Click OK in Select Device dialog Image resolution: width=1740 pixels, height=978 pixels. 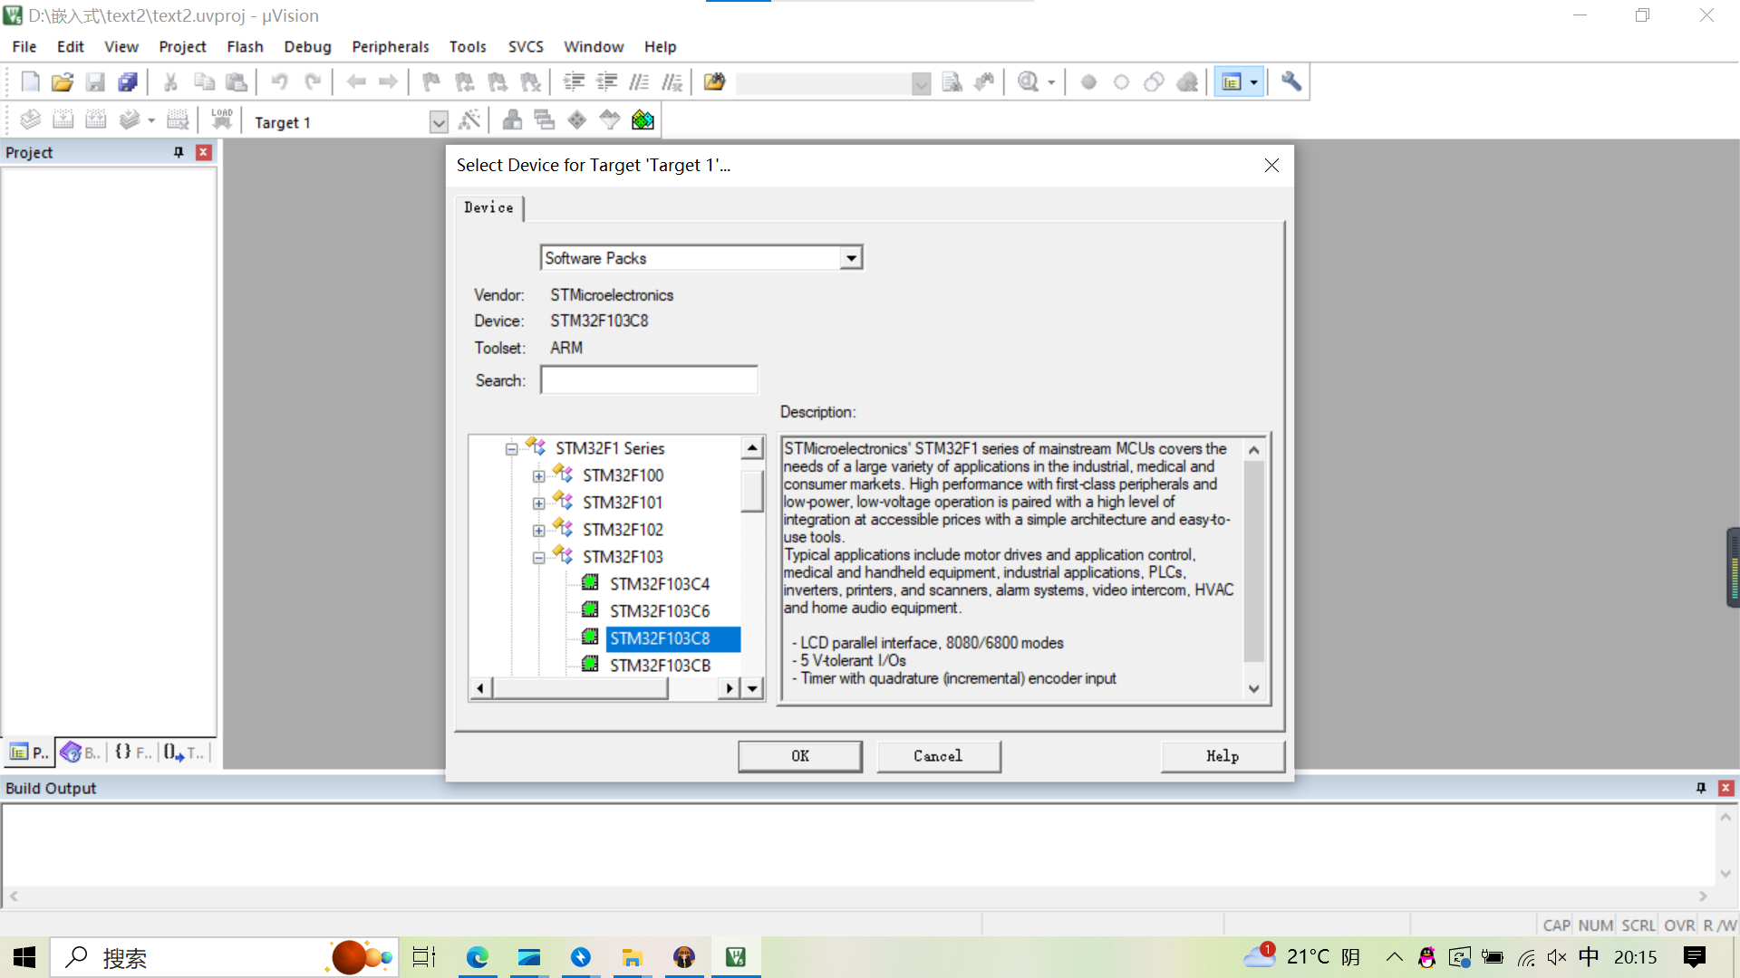pos(800,756)
